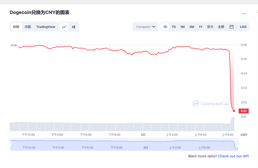The image size is (258, 168).
Task: Toggle the LOG scale button
Action: coord(243,27)
